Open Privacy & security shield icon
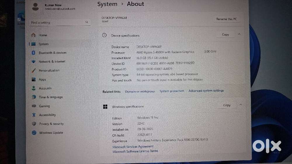Viewport: 292px width, 164px height. click(34, 124)
